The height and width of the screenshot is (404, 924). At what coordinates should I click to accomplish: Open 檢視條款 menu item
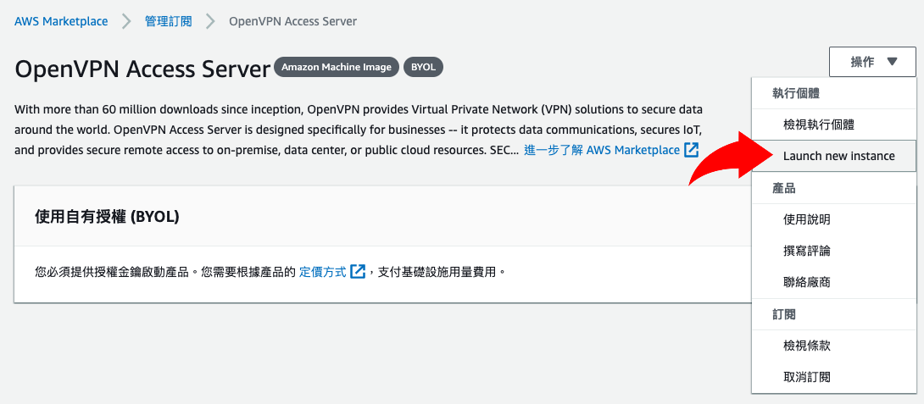coord(834,346)
